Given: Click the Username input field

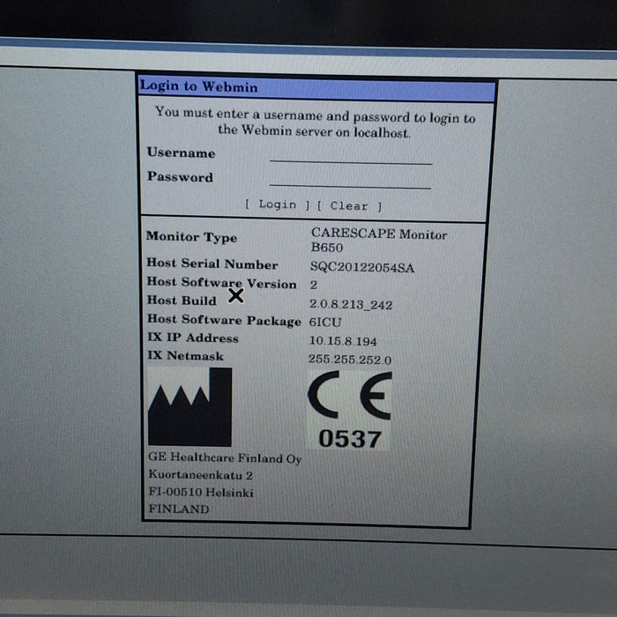Looking at the screenshot, I should [x=351, y=156].
